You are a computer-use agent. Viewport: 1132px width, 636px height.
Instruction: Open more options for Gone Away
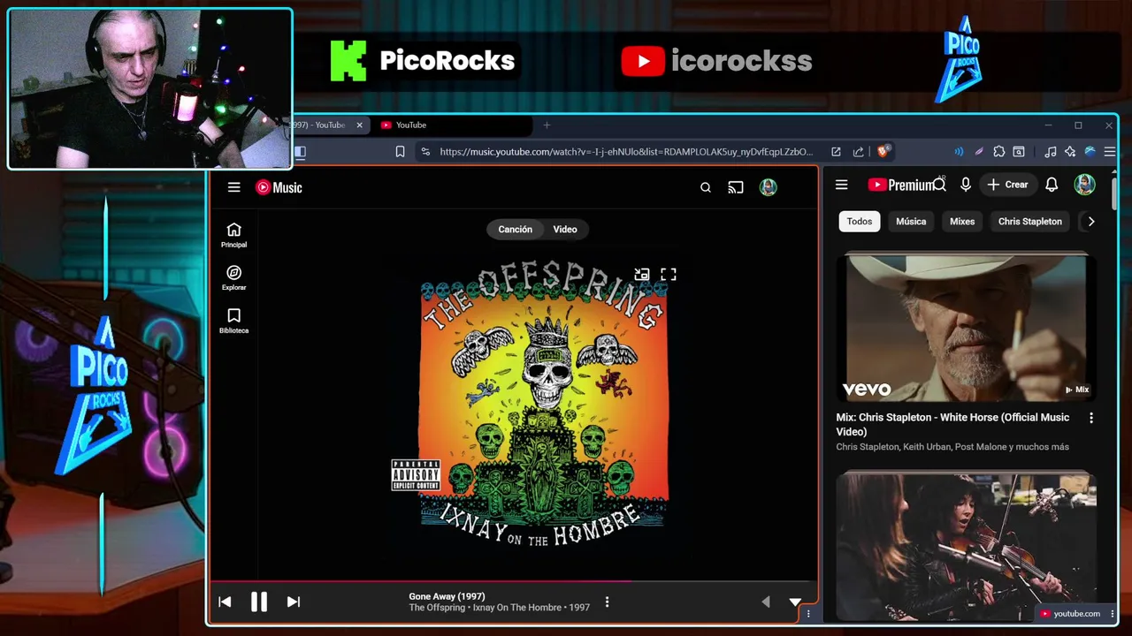[607, 602]
